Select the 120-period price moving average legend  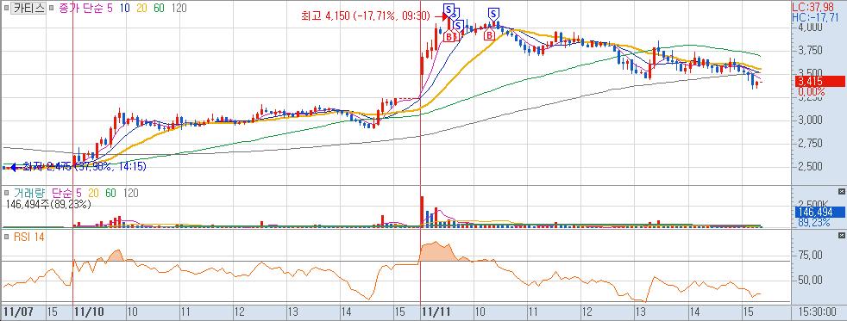coord(180,8)
